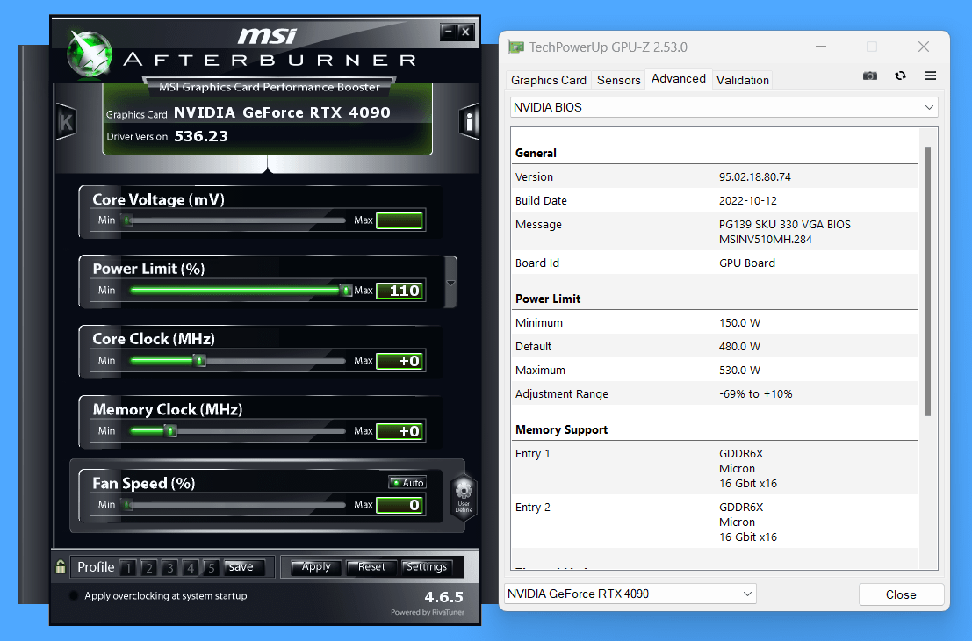Click the Default power value 480.0 W

(739, 346)
